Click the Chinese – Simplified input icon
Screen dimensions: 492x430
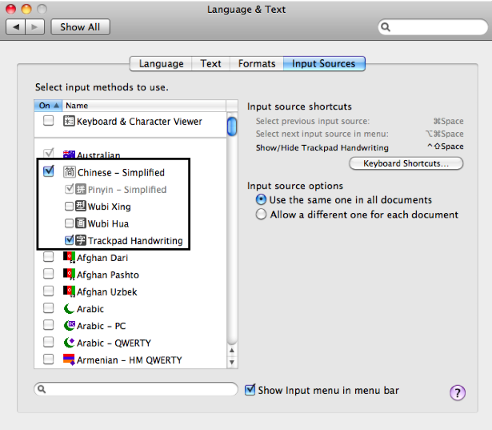(69, 172)
